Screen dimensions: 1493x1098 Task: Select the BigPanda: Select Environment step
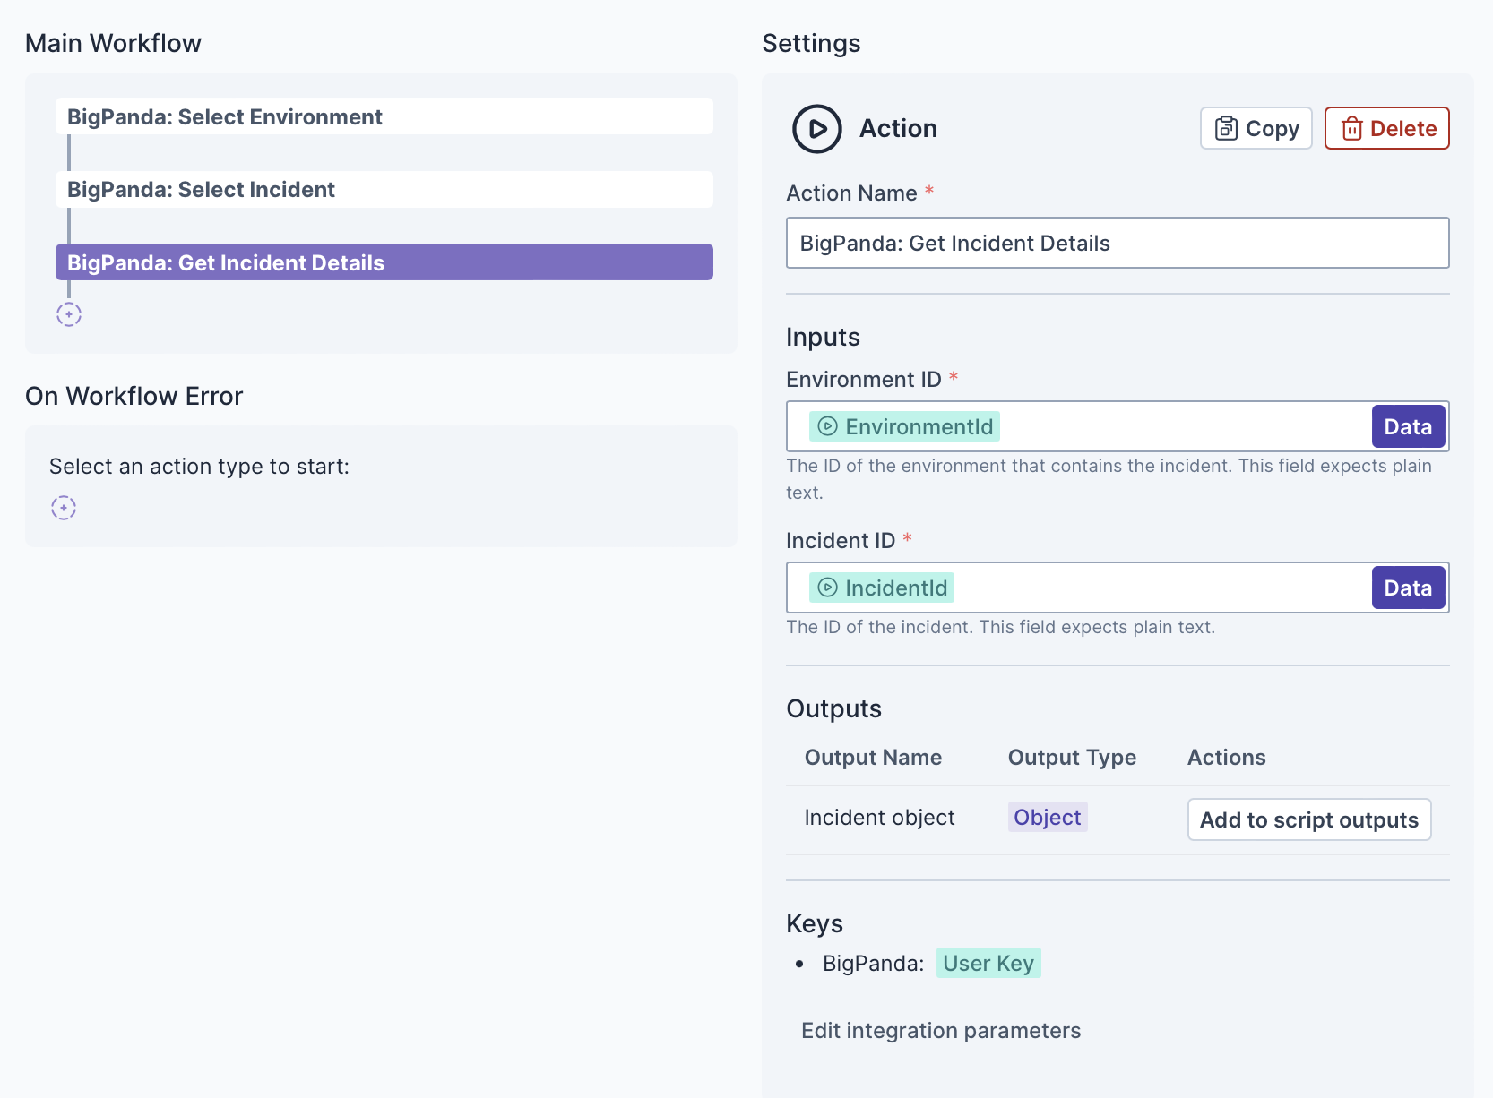coord(384,116)
